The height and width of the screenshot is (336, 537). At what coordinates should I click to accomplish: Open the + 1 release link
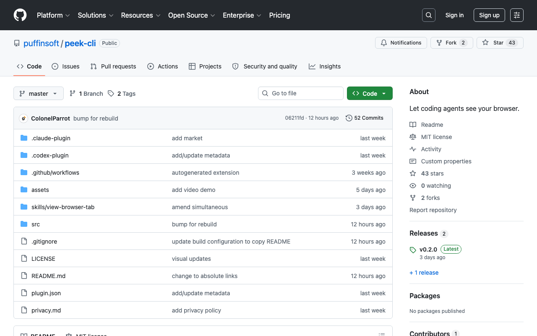(x=424, y=273)
